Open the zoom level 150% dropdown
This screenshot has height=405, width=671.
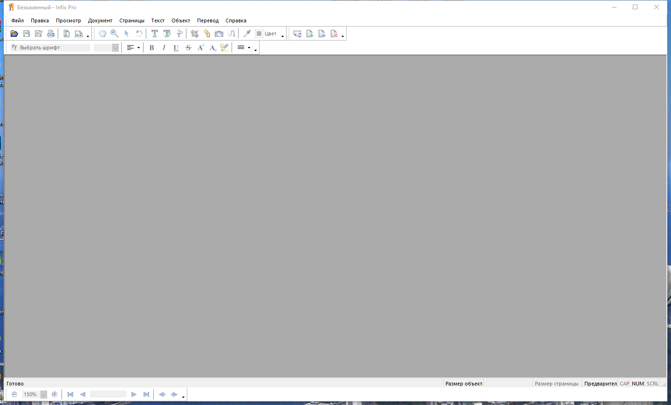coord(44,395)
